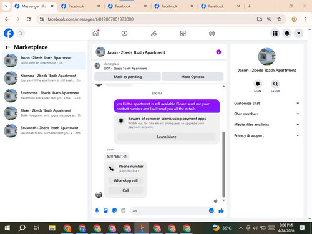The height and width of the screenshot is (234, 312).
Task: Click Learn More on scam warning
Action: tap(167, 137)
